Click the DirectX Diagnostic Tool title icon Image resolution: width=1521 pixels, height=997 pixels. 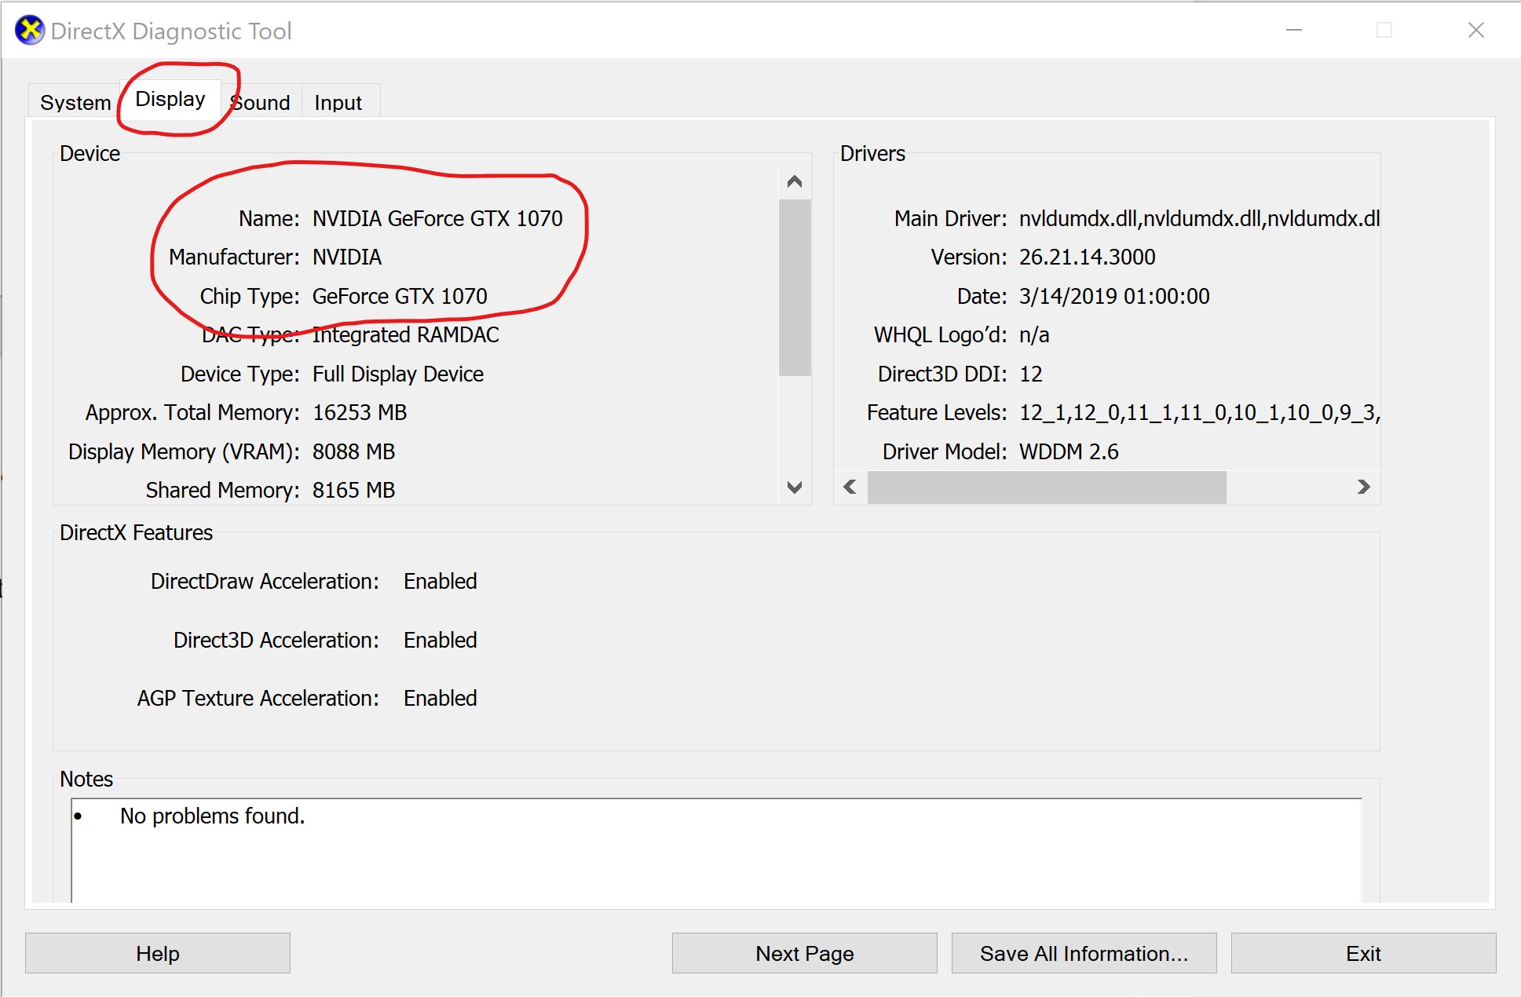pos(30,31)
